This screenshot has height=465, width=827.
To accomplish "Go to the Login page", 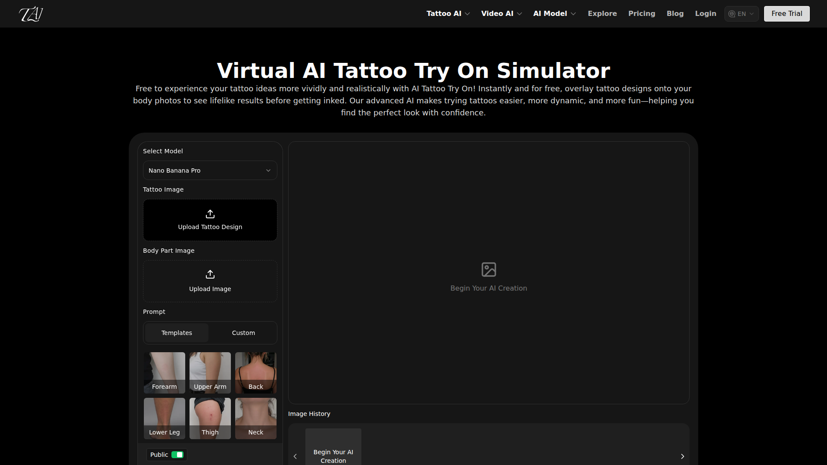I will 706,14.
